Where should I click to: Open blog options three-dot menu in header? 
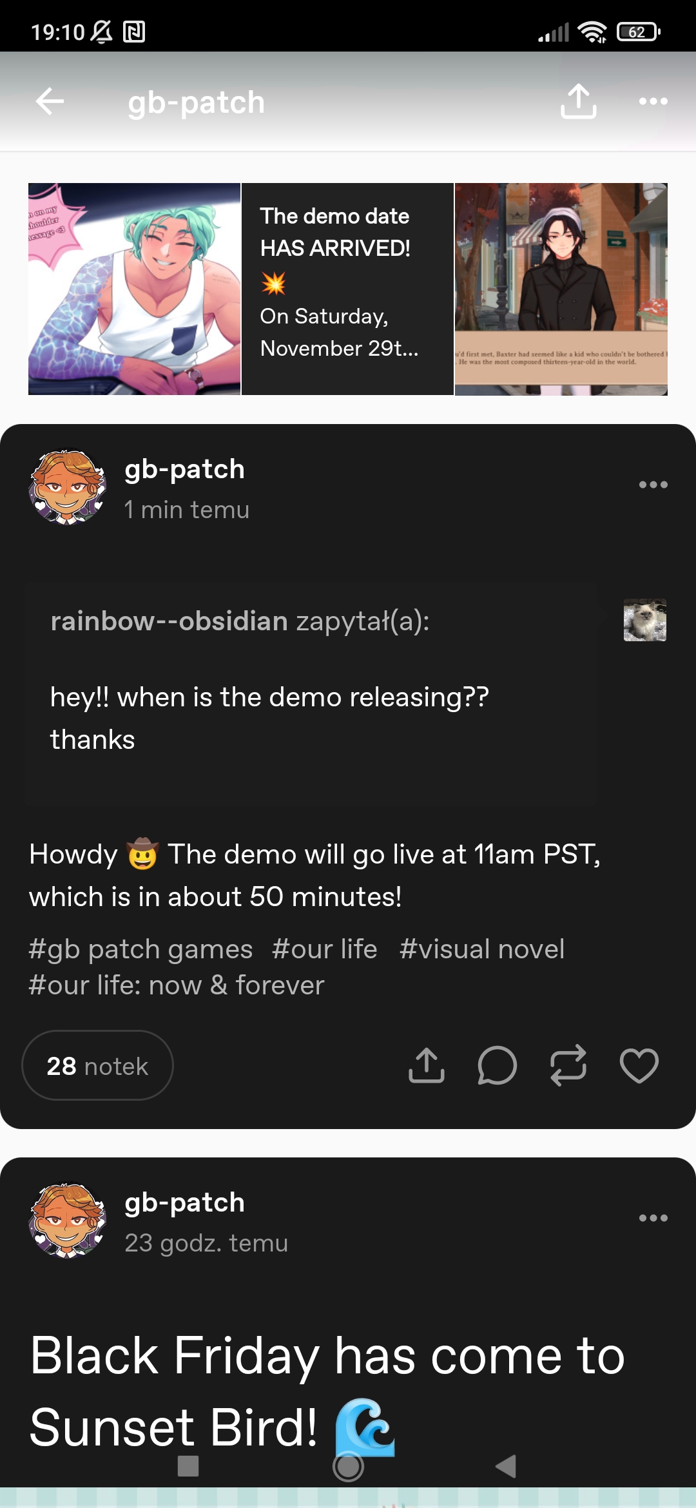(x=653, y=101)
